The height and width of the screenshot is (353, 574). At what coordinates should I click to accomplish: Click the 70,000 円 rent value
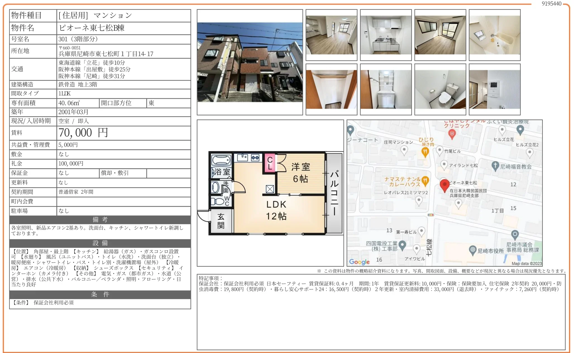(x=83, y=133)
